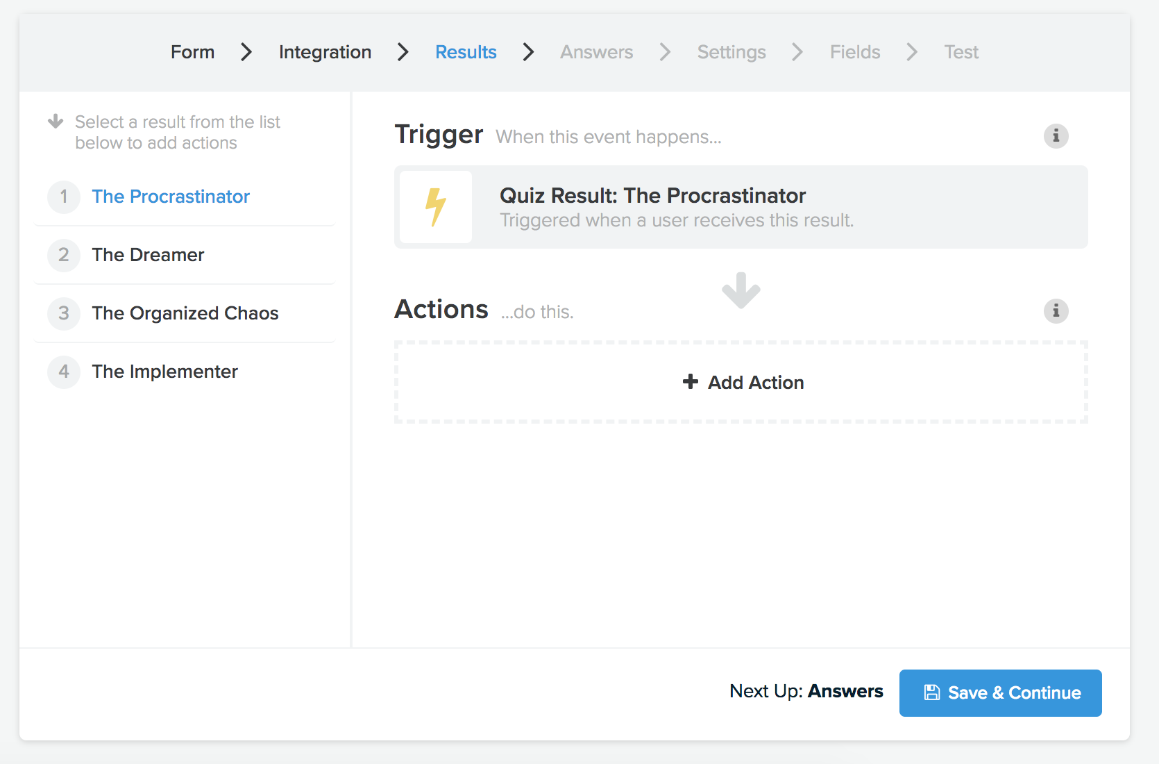Switch to the Answers step

pyautogui.click(x=597, y=52)
